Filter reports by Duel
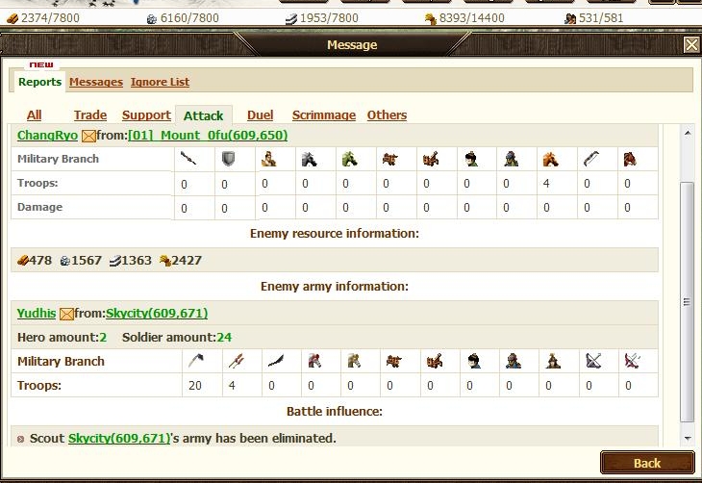Screen dimensions: 702x483 pyautogui.click(x=260, y=115)
